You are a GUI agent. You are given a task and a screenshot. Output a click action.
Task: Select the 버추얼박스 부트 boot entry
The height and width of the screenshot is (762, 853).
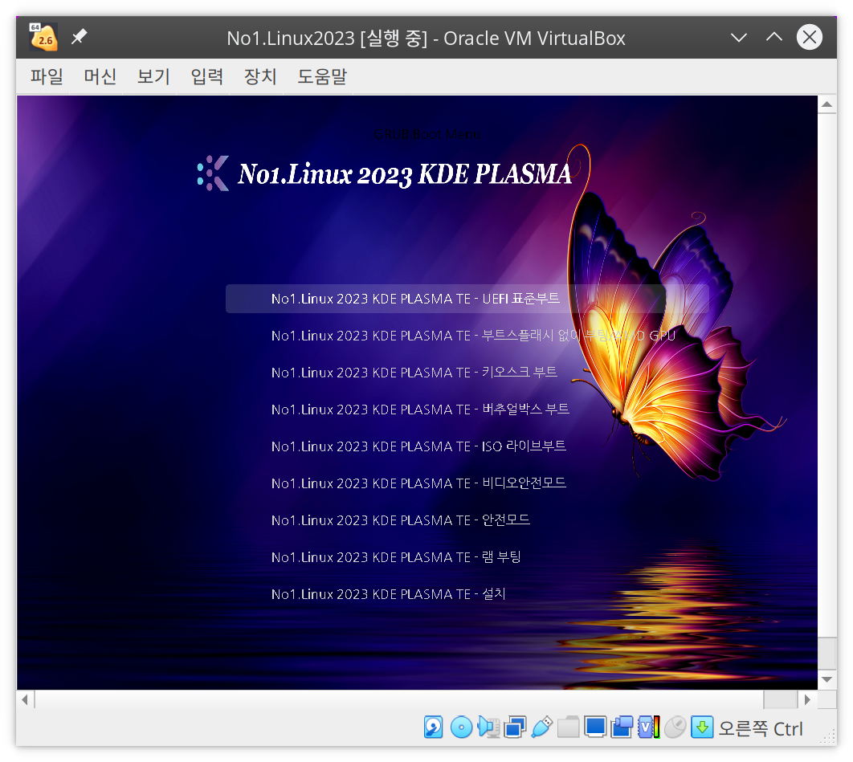420,410
